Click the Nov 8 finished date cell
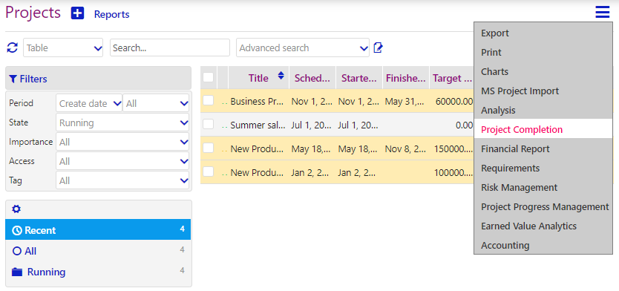Viewport: 619px width, 291px height. point(406,149)
